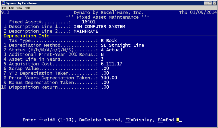Click the Status (H/h/M/A/a/Q/N/S) label
The height and width of the screenshot is (128, 218).
(54, 50)
